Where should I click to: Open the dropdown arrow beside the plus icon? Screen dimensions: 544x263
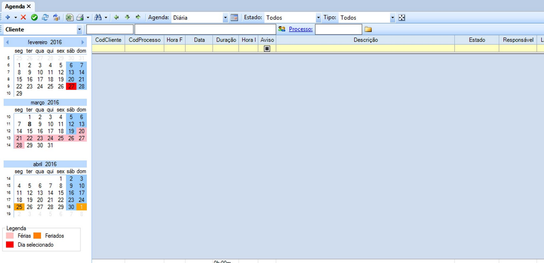click(15, 17)
